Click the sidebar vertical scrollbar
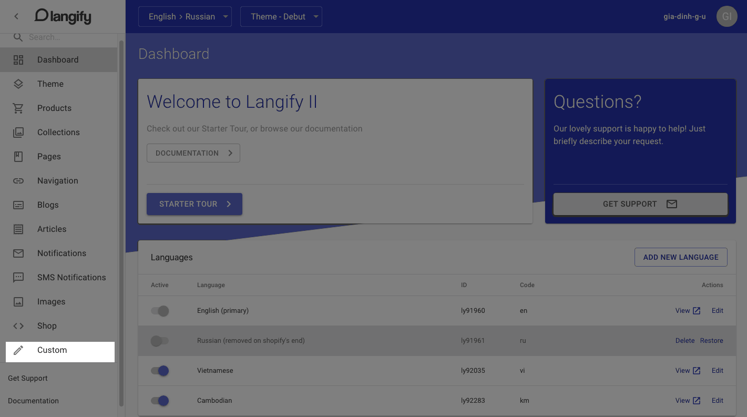This screenshot has height=417, width=747. [121, 223]
